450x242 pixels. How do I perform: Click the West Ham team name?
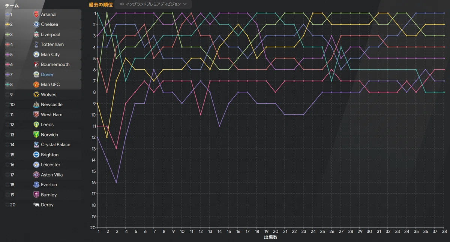[52, 114]
